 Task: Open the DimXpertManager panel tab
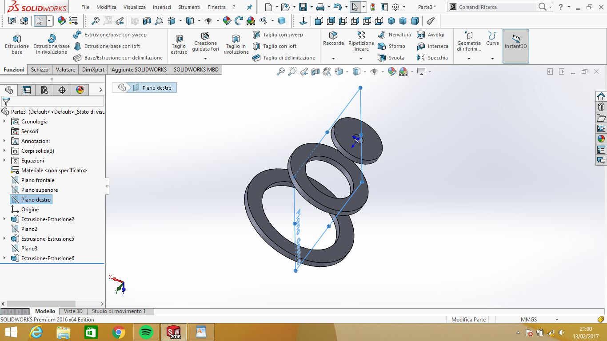pos(62,90)
